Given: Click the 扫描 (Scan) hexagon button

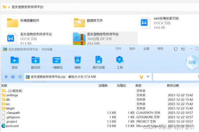Looking at the screenshot, I should (x=192, y=63).
